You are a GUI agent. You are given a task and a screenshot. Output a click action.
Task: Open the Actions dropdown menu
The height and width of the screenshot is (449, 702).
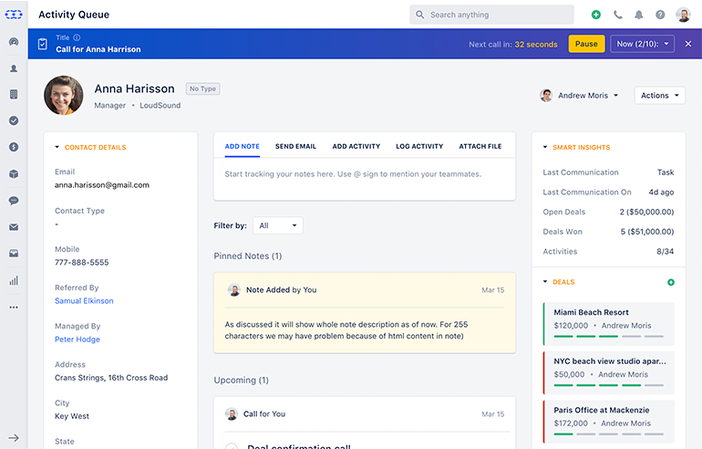[x=659, y=96]
